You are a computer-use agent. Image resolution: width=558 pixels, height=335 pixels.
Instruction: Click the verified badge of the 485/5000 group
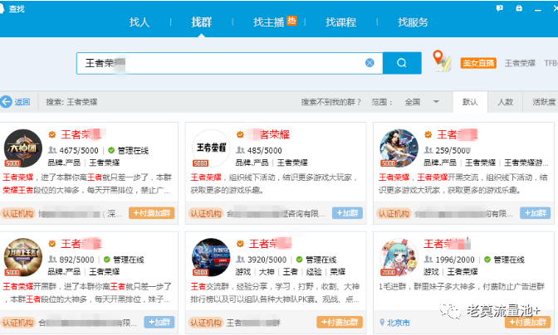pos(240,134)
